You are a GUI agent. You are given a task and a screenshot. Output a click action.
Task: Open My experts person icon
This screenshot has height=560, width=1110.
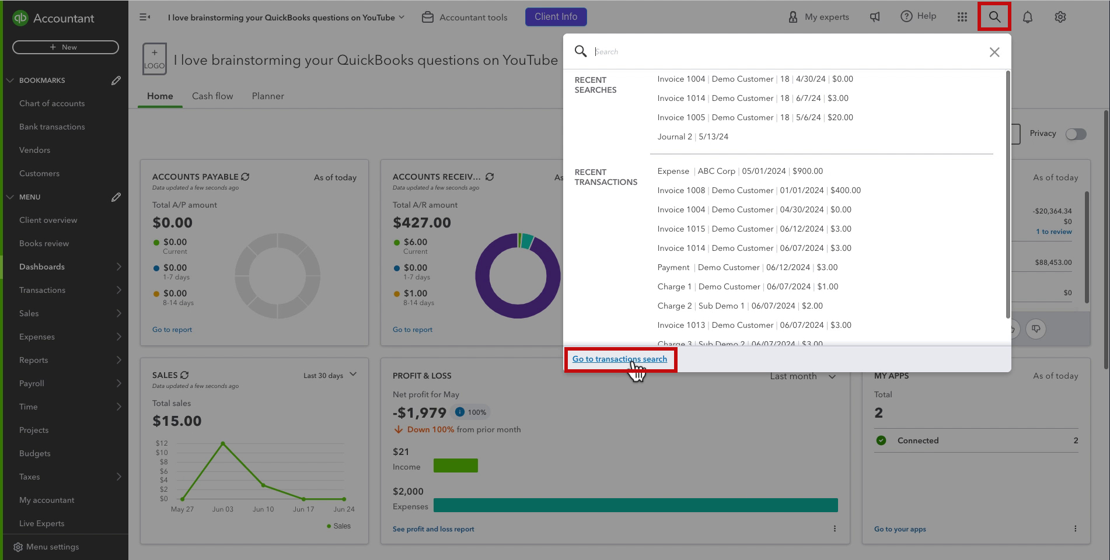pos(793,17)
